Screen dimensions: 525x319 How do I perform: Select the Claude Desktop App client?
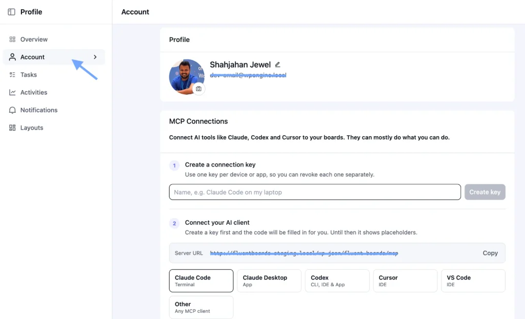[269, 281]
